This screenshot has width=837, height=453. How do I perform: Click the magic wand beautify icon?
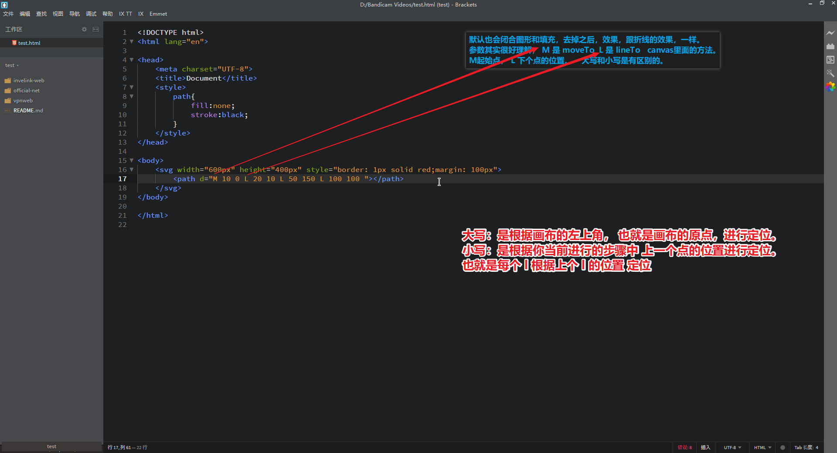(x=831, y=73)
